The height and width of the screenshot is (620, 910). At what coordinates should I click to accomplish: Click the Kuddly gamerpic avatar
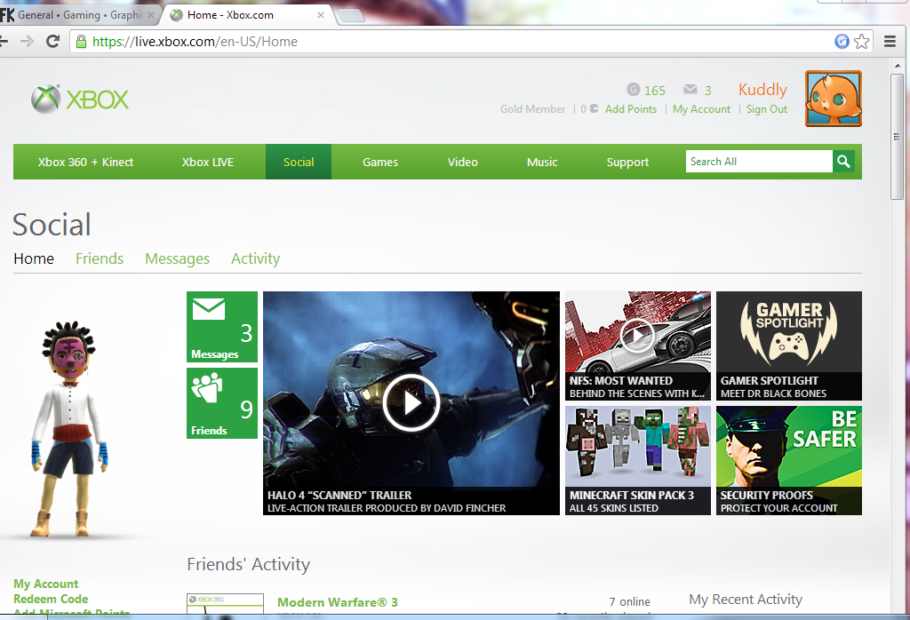[x=833, y=99]
